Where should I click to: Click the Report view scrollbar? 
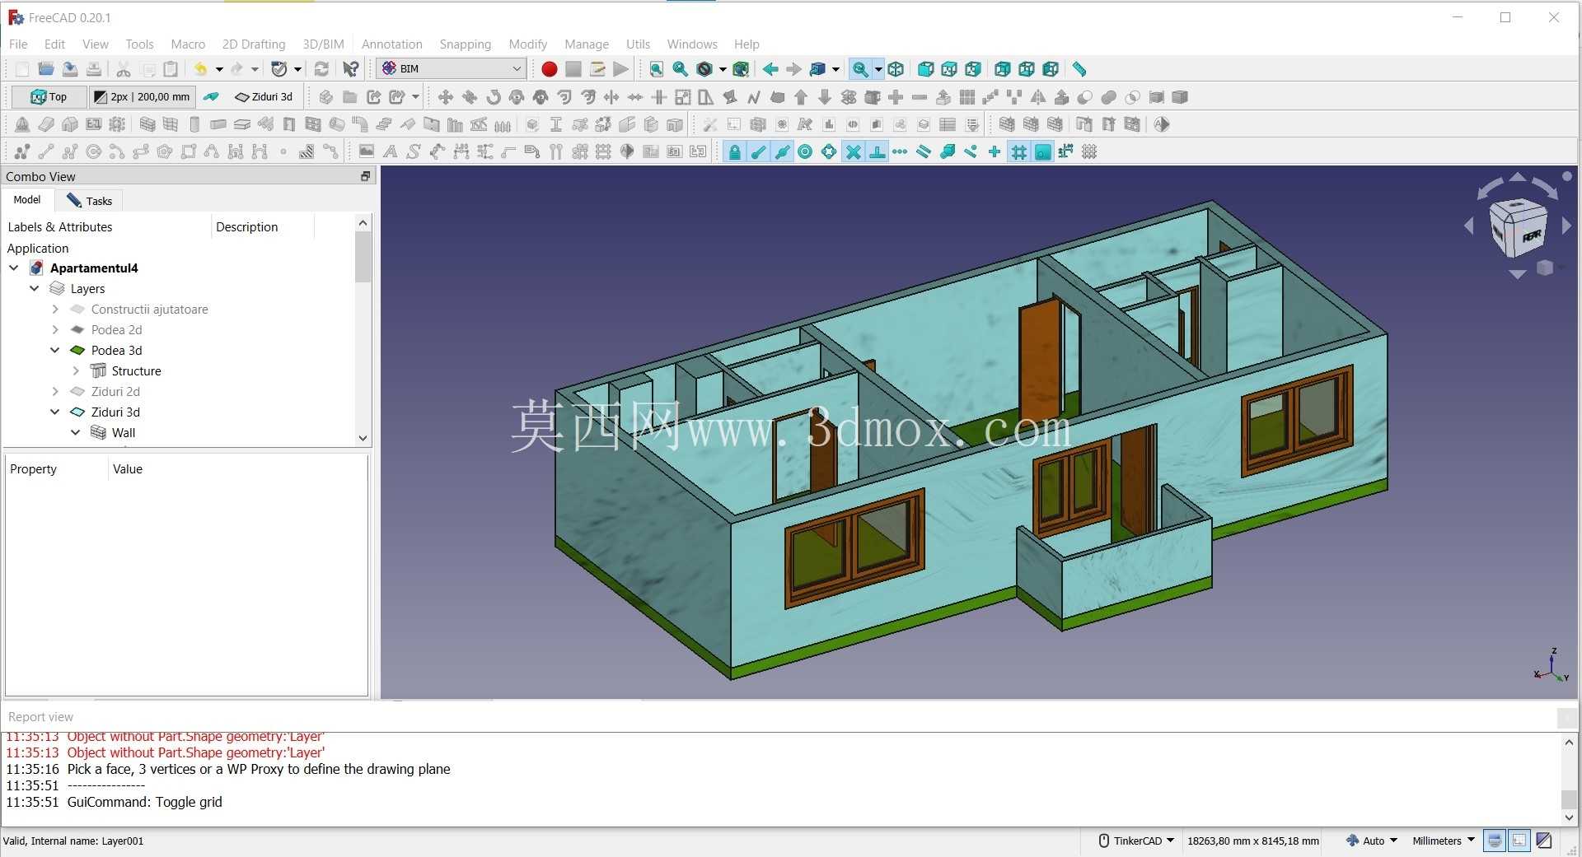[x=1569, y=799]
